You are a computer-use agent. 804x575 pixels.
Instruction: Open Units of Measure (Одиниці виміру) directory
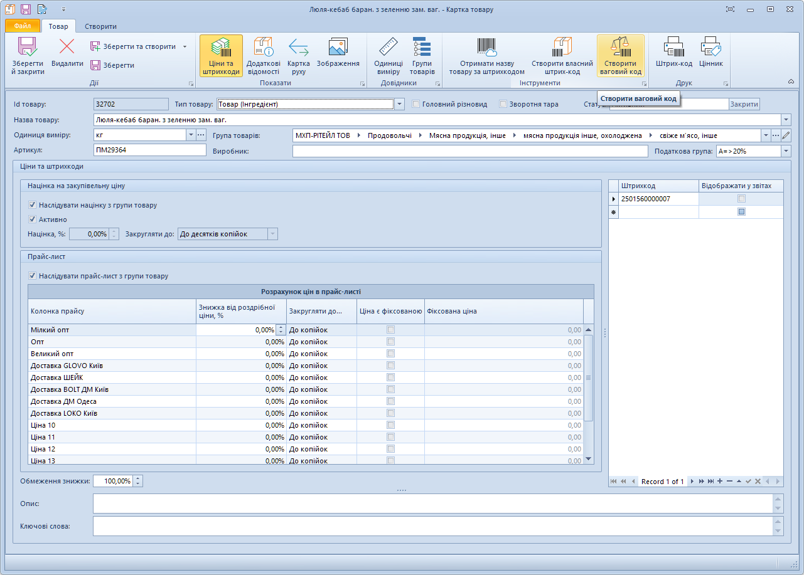[388, 55]
